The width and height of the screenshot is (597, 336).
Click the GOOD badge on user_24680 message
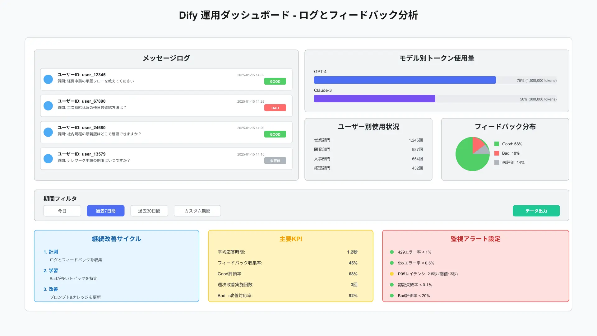click(x=275, y=134)
